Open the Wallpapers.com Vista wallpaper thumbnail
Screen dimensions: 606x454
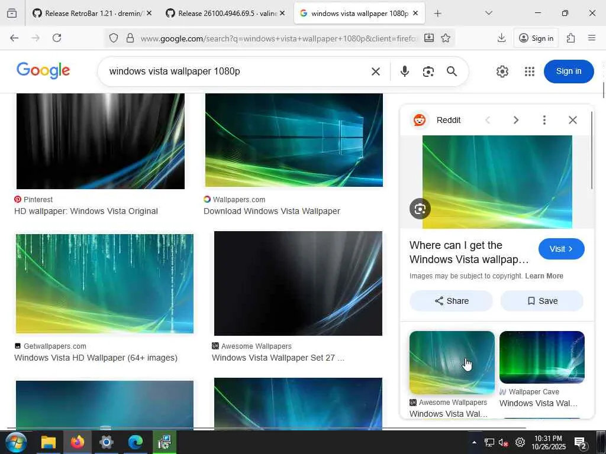point(294,140)
